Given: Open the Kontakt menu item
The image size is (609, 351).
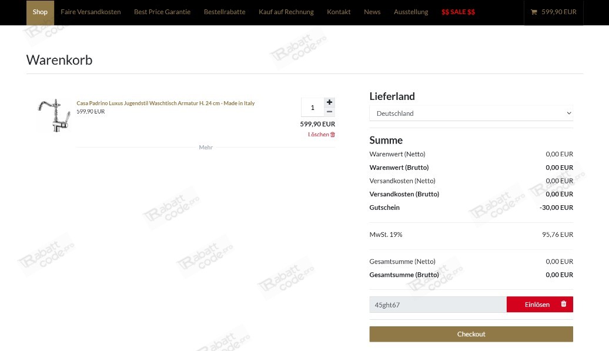Looking at the screenshot, I should [339, 11].
